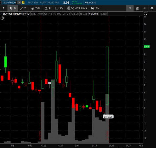Expand the symbol dropdown arrow

(x=19, y=3)
